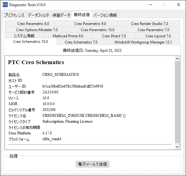This screenshot has width=186, height=176.
Task: Open the Creo Layout 7.0 tab
Action: tap(158, 36)
